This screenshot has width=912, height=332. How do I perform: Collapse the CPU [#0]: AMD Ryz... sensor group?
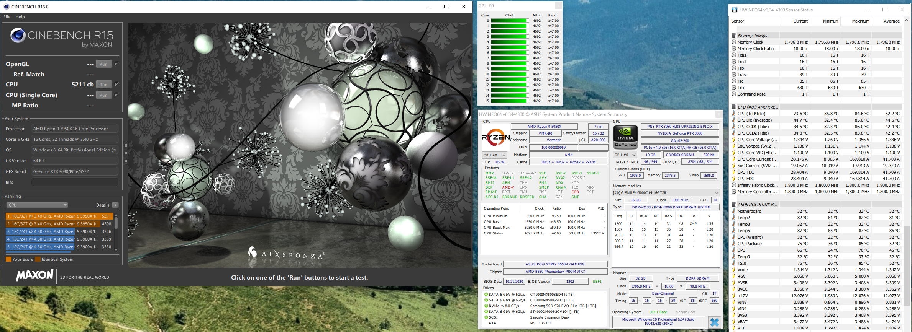tap(734, 107)
